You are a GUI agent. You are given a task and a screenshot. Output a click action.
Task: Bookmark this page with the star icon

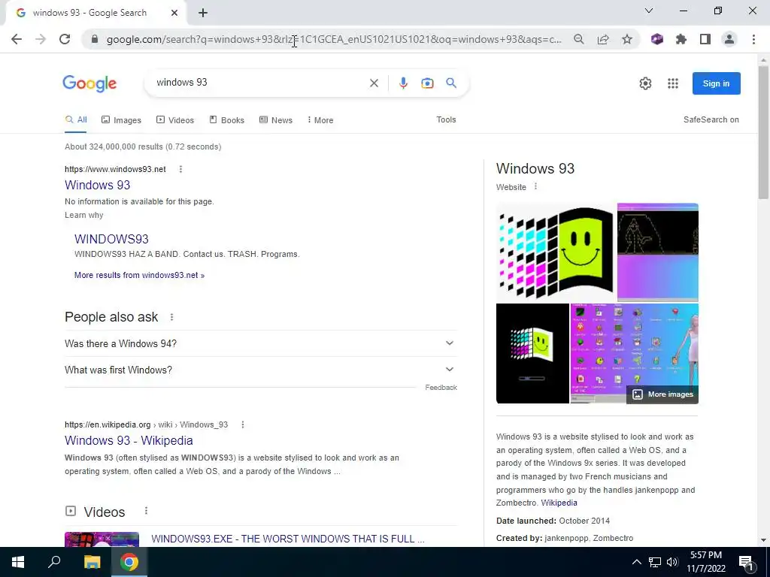click(x=627, y=39)
